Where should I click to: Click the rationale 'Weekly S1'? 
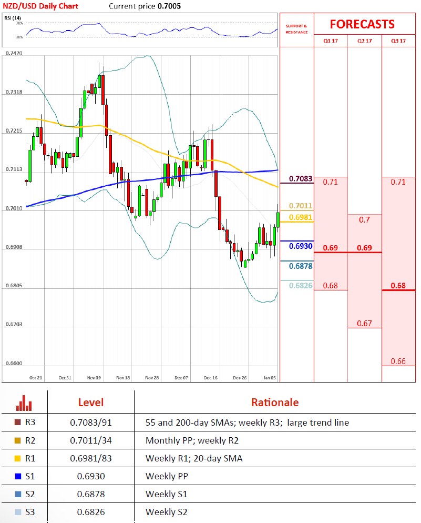167,494
